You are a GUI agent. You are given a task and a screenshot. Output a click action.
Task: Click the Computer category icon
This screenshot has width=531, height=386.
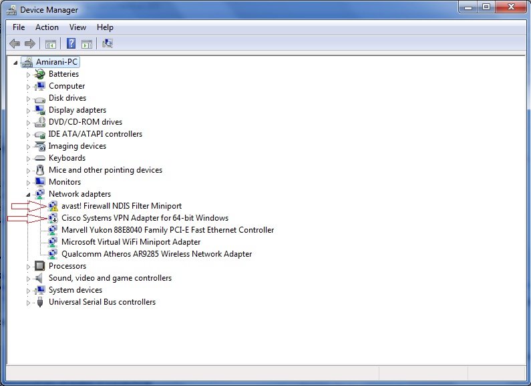pyautogui.click(x=40, y=86)
